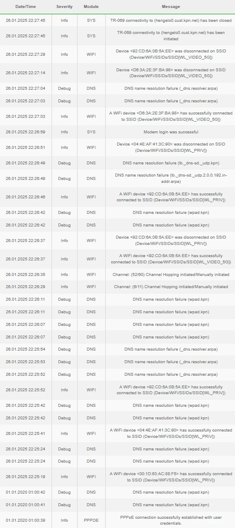The height and width of the screenshot is (528, 235).
Task: Select the D6:3A:2E:3F:BA:98 successfully connected message
Action: (x=171, y=116)
